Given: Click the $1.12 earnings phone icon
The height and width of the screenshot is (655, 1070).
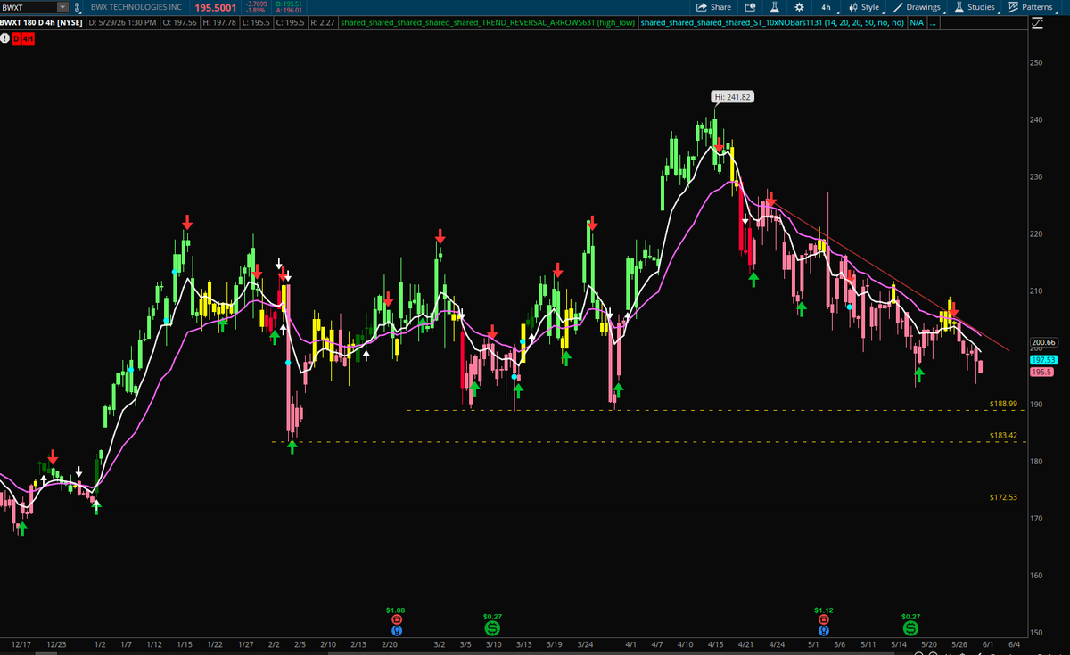Looking at the screenshot, I should click(823, 618).
